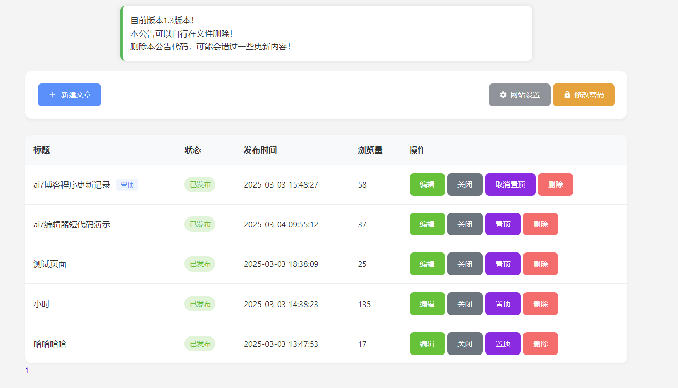Open the 网站设置 page

click(520, 95)
